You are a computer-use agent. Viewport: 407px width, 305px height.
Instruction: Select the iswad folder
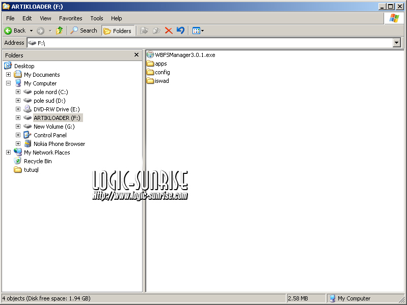[158, 81]
